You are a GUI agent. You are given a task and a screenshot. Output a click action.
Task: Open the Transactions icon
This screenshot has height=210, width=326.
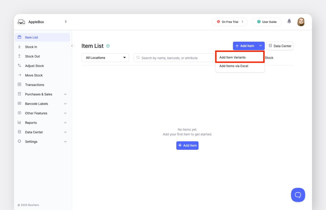(x=19, y=84)
